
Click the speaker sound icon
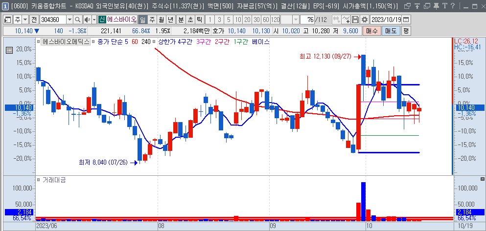[87, 20]
